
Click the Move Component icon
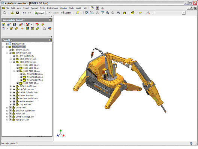(37, 24)
